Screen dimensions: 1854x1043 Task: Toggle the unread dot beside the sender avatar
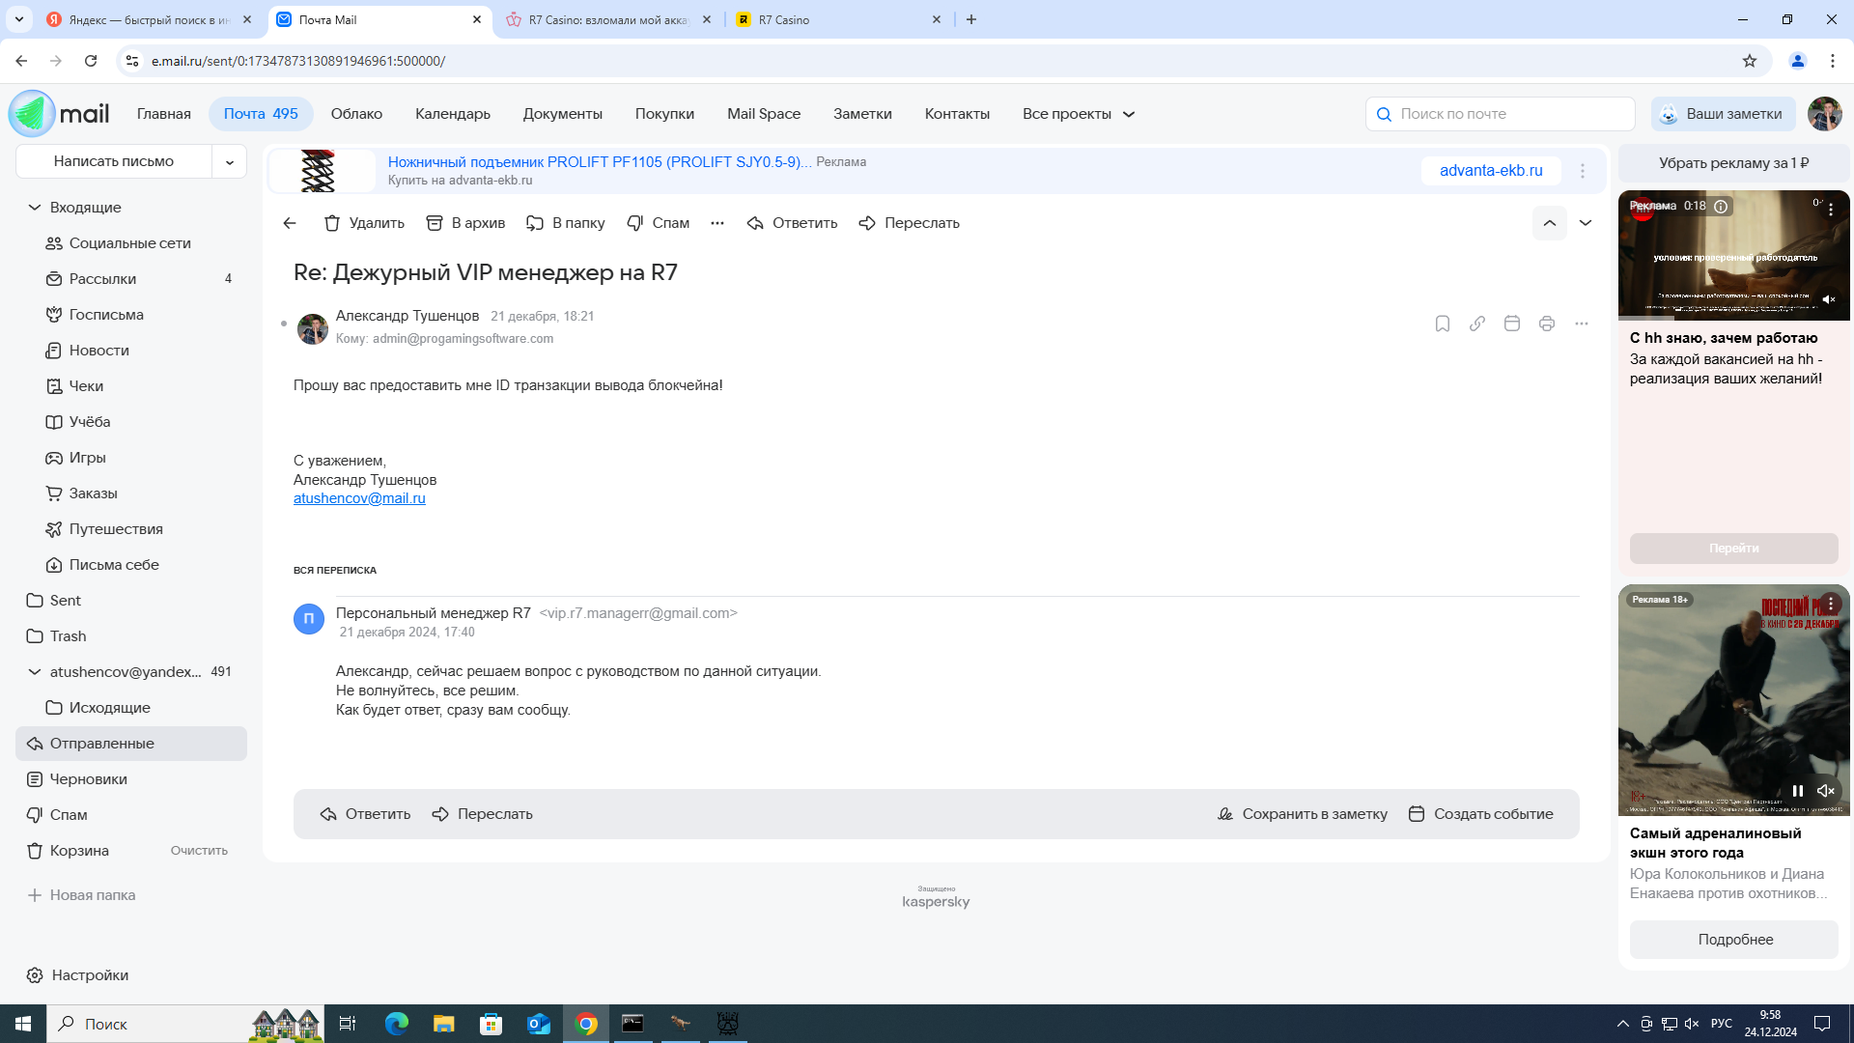pyautogui.click(x=284, y=324)
